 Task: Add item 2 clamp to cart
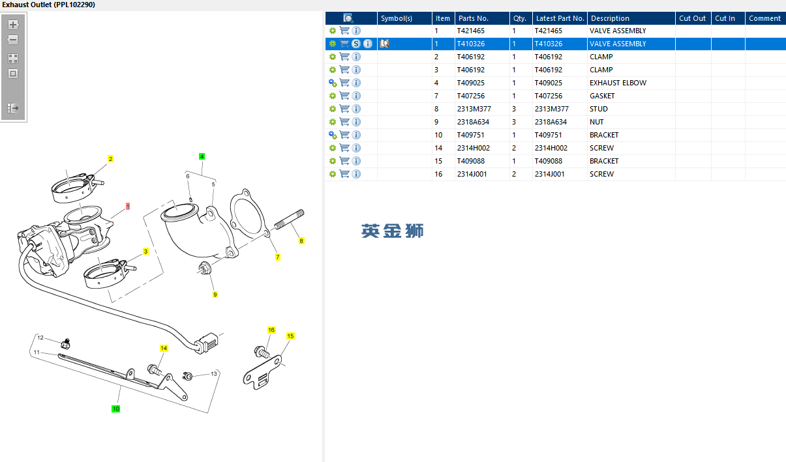click(344, 57)
